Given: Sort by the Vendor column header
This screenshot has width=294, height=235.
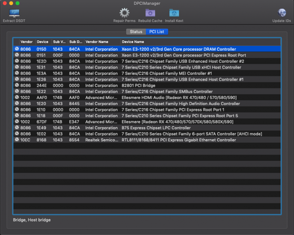Looking at the screenshot, I should coord(26,42).
